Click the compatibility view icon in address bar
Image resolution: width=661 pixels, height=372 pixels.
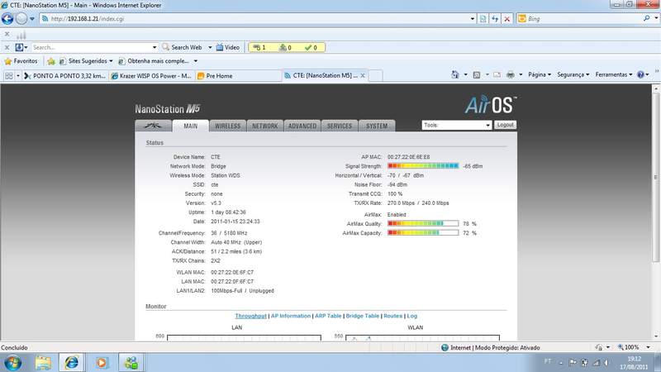point(483,18)
